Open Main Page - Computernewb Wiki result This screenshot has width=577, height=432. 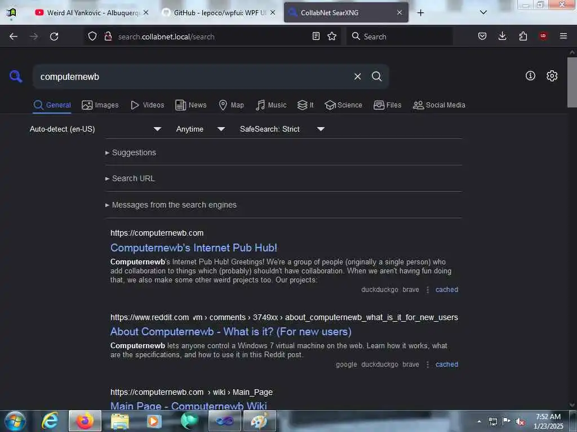coord(188,406)
